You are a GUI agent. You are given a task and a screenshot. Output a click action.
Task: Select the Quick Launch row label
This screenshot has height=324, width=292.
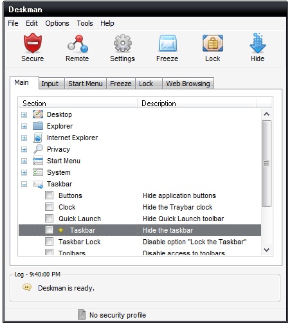tap(80, 219)
